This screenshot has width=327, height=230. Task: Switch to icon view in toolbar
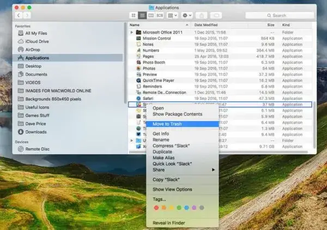click(x=134, y=15)
